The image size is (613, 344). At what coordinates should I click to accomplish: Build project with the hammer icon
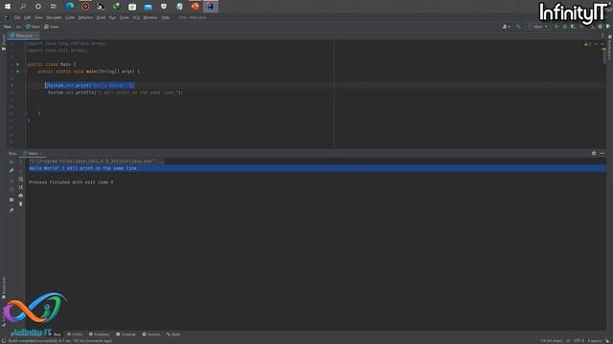click(518, 27)
